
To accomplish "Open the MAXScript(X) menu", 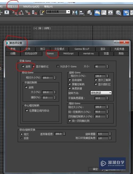I will [31, 7].
